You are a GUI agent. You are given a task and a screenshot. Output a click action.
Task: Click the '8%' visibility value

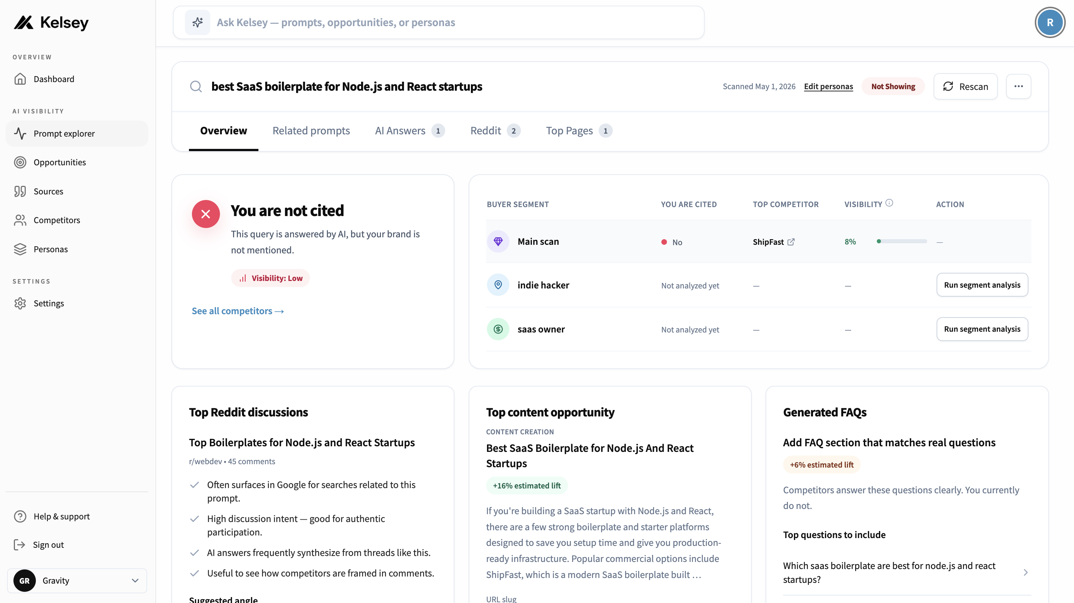point(850,242)
